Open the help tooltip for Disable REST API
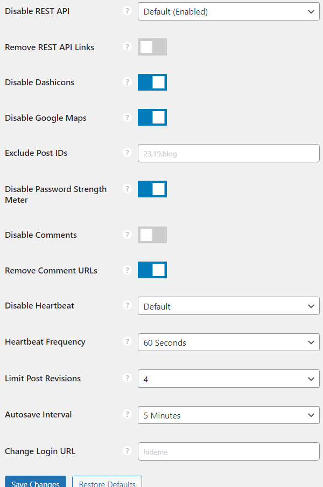 click(128, 11)
